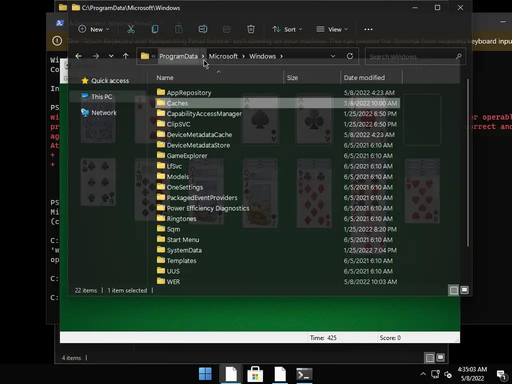Go forward with the right arrow
Screen dimensions: 512x384
point(95,56)
